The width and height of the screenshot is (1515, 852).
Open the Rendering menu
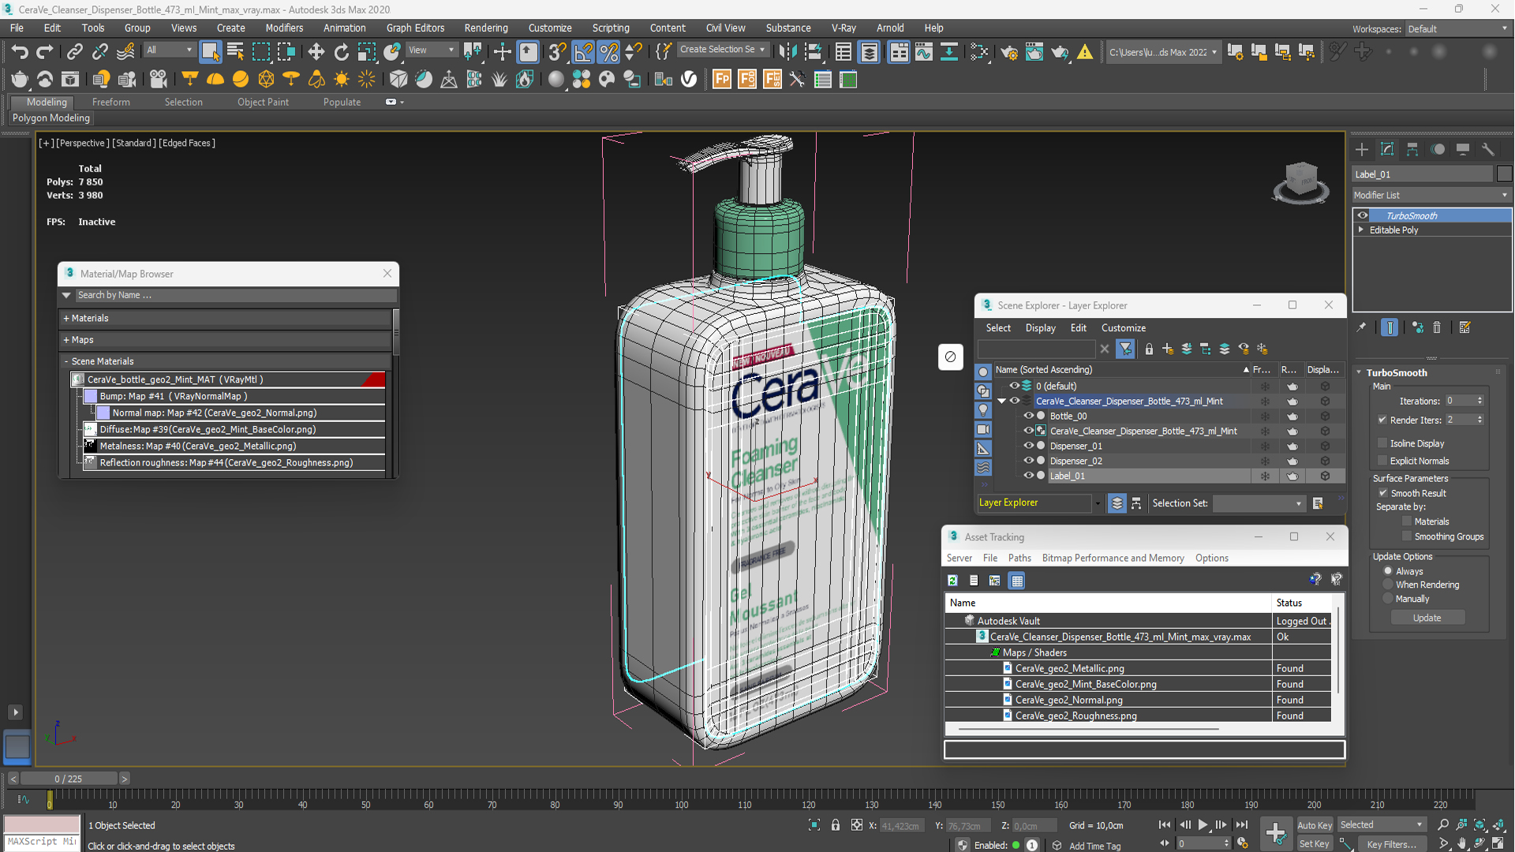point(486,28)
